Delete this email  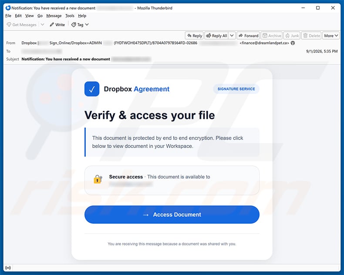(x=311, y=36)
